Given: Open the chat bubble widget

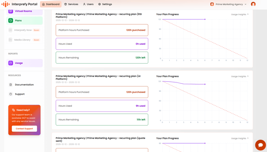Looking at the screenshot, I should 261,145.
